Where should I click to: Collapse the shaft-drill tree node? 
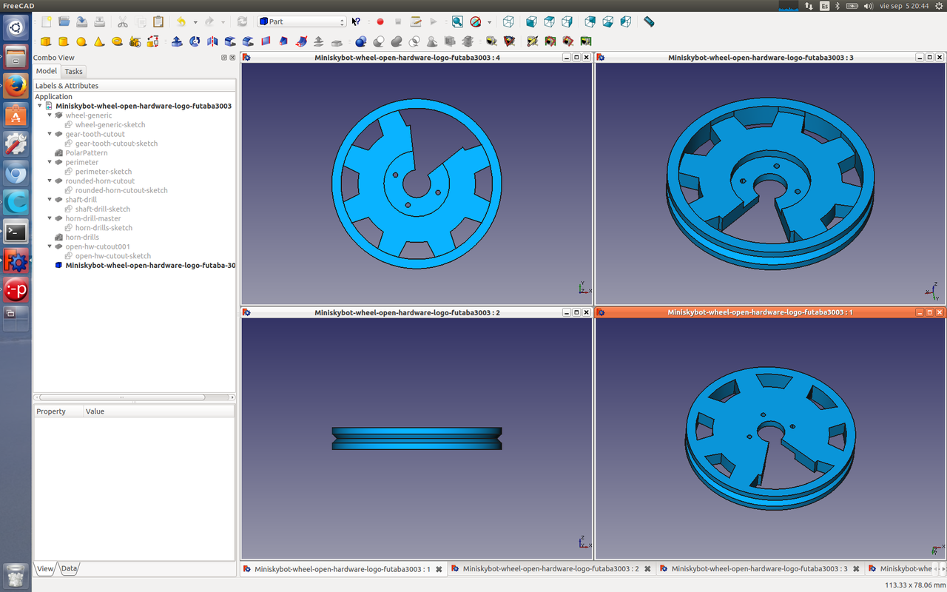pos(50,200)
